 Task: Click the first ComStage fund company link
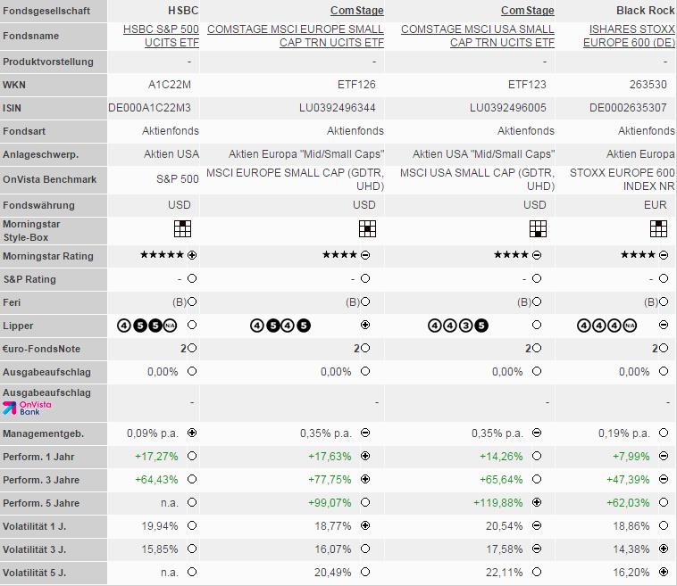pyautogui.click(x=357, y=11)
